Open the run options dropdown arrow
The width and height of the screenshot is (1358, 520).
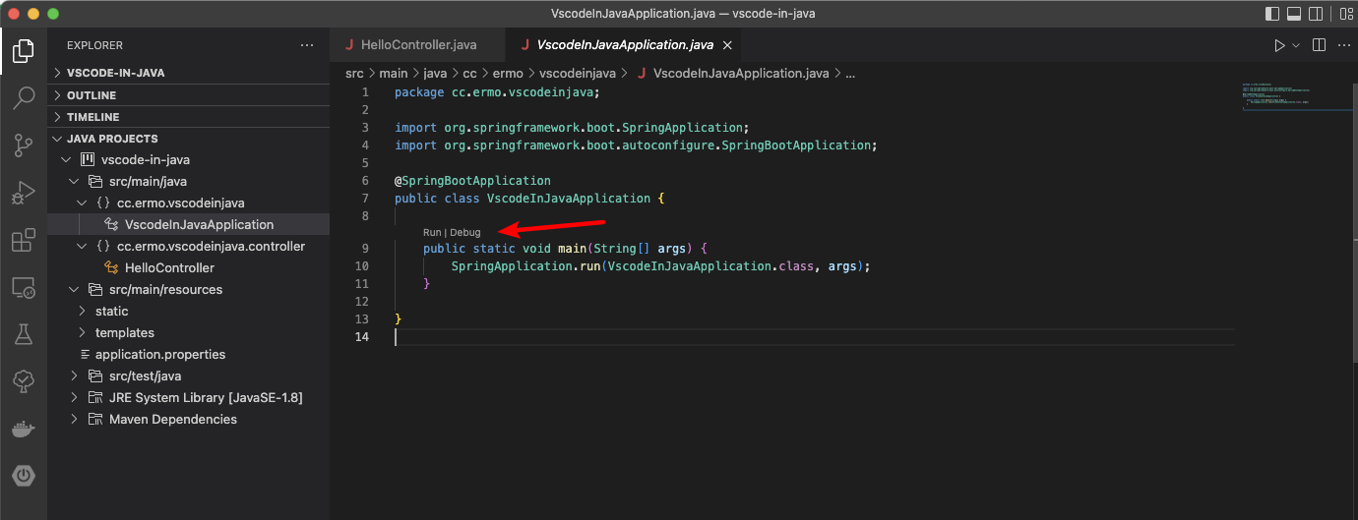click(x=1296, y=45)
